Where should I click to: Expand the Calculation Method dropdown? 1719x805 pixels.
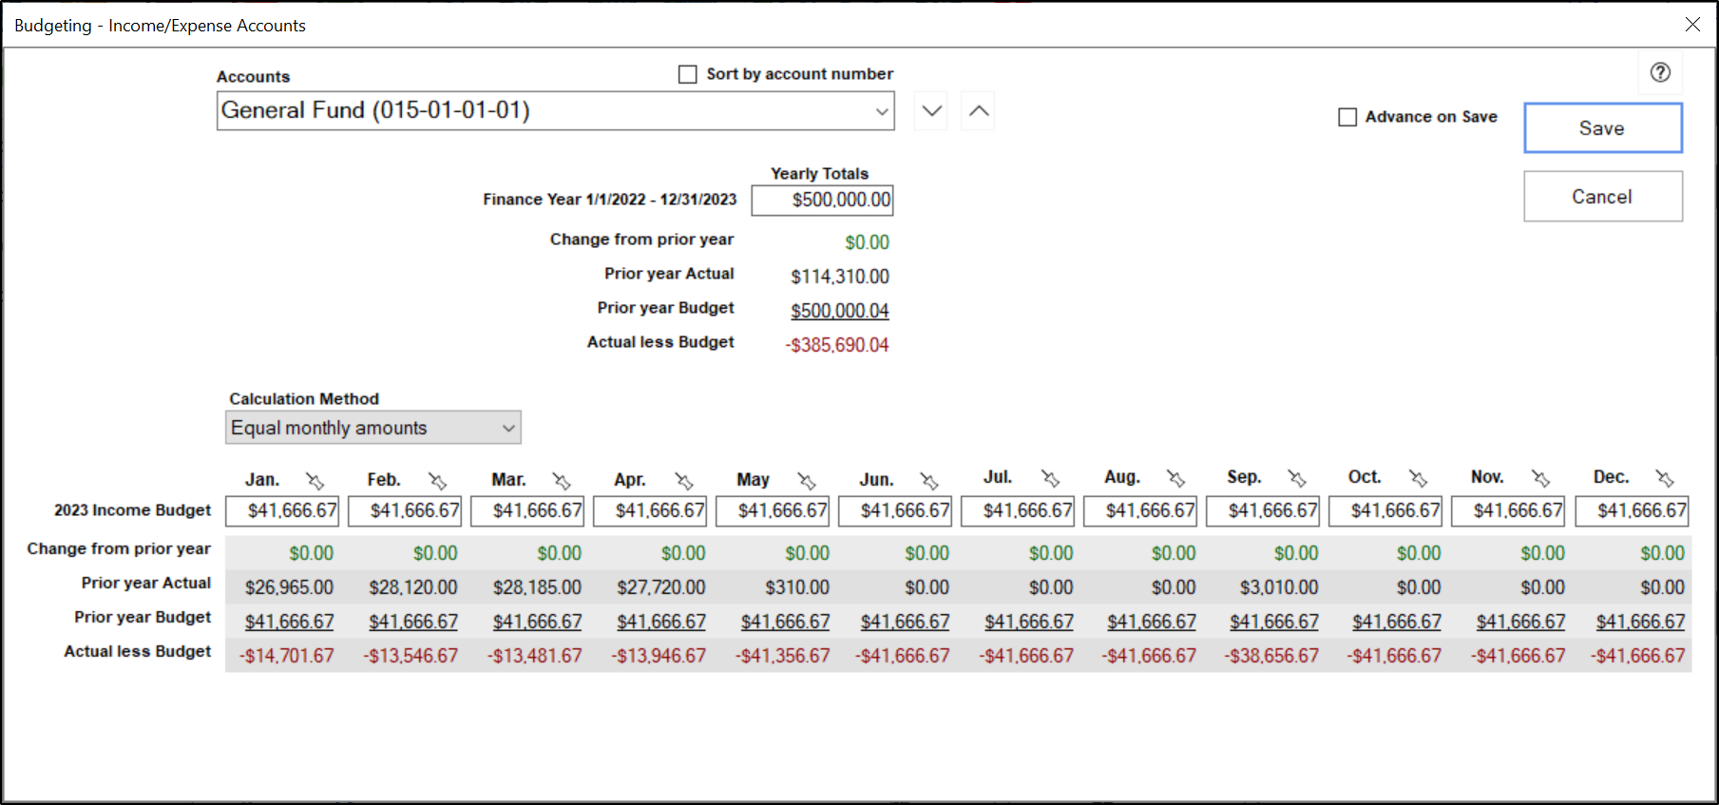click(372, 428)
